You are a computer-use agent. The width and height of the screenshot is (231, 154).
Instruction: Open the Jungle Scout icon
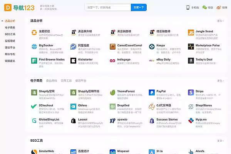[191, 33]
